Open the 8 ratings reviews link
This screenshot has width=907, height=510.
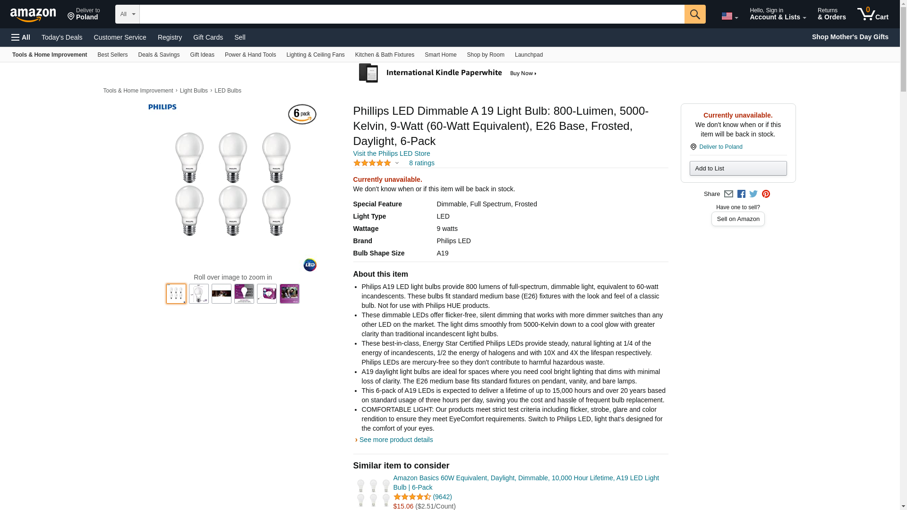(x=421, y=163)
